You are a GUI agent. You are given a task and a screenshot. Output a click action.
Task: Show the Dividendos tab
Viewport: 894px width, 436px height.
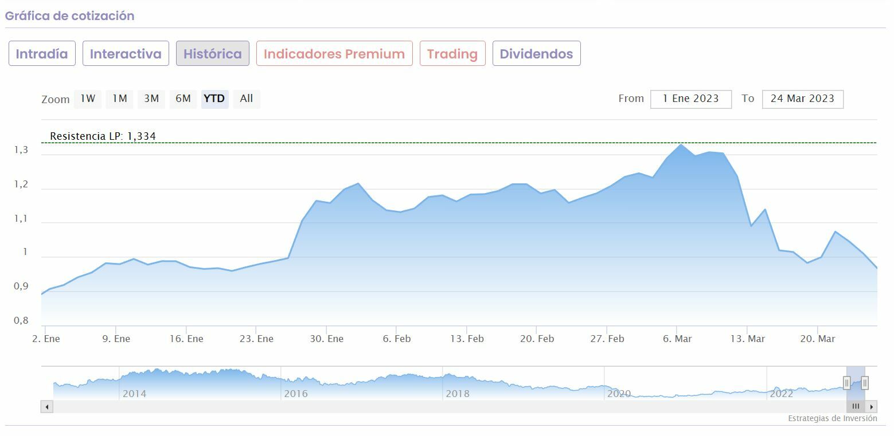[536, 54]
